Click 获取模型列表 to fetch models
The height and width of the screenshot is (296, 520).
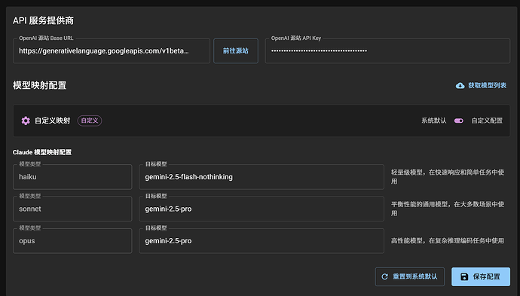(x=481, y=86)
